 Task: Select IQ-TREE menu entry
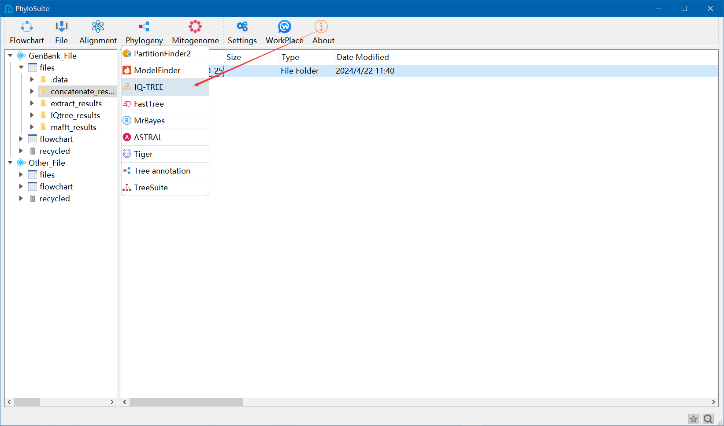(165, 87)
